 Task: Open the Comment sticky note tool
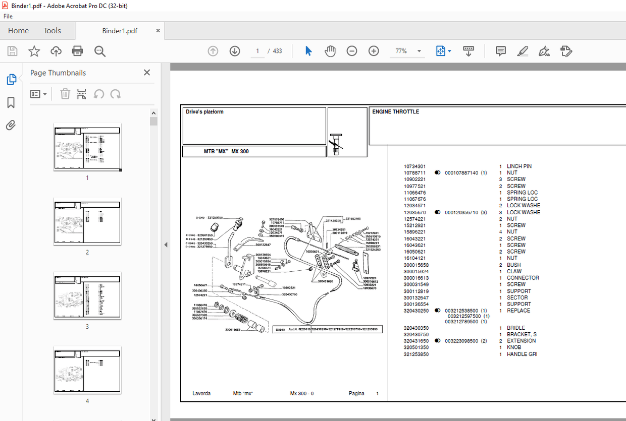coord(500,51)
